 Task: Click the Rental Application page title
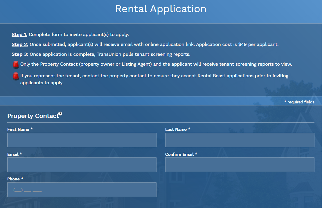click(161, 9)
